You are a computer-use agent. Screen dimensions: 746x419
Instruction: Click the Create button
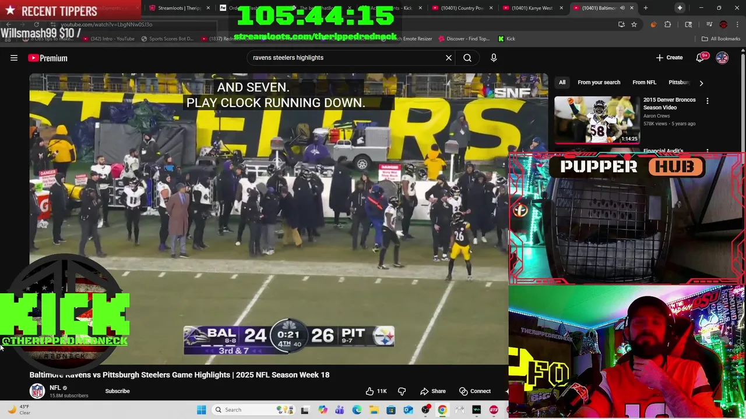pyautogui.click(x=669, y=58)
